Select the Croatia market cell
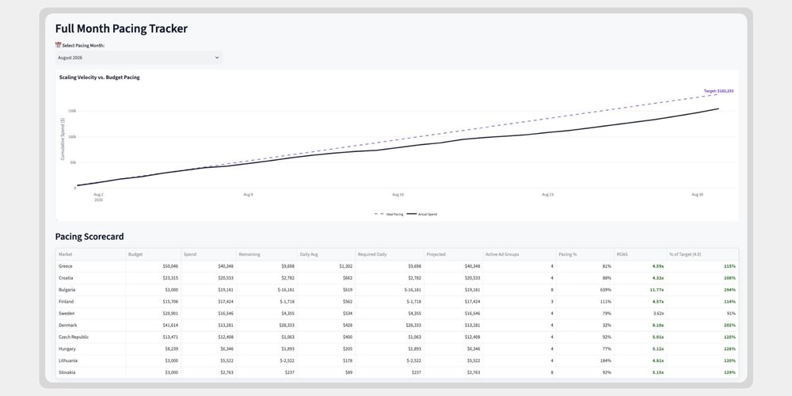 (90, 278)
